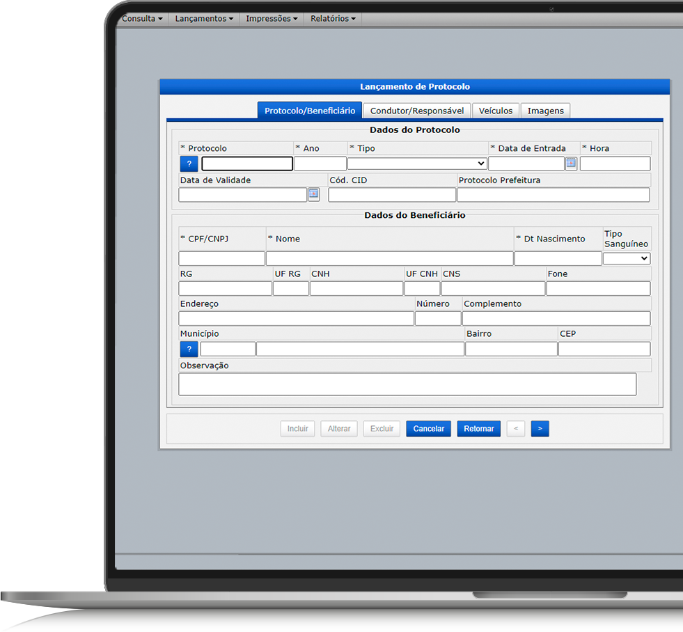Switch to the Imagens tab

click(x=545, y=111)
